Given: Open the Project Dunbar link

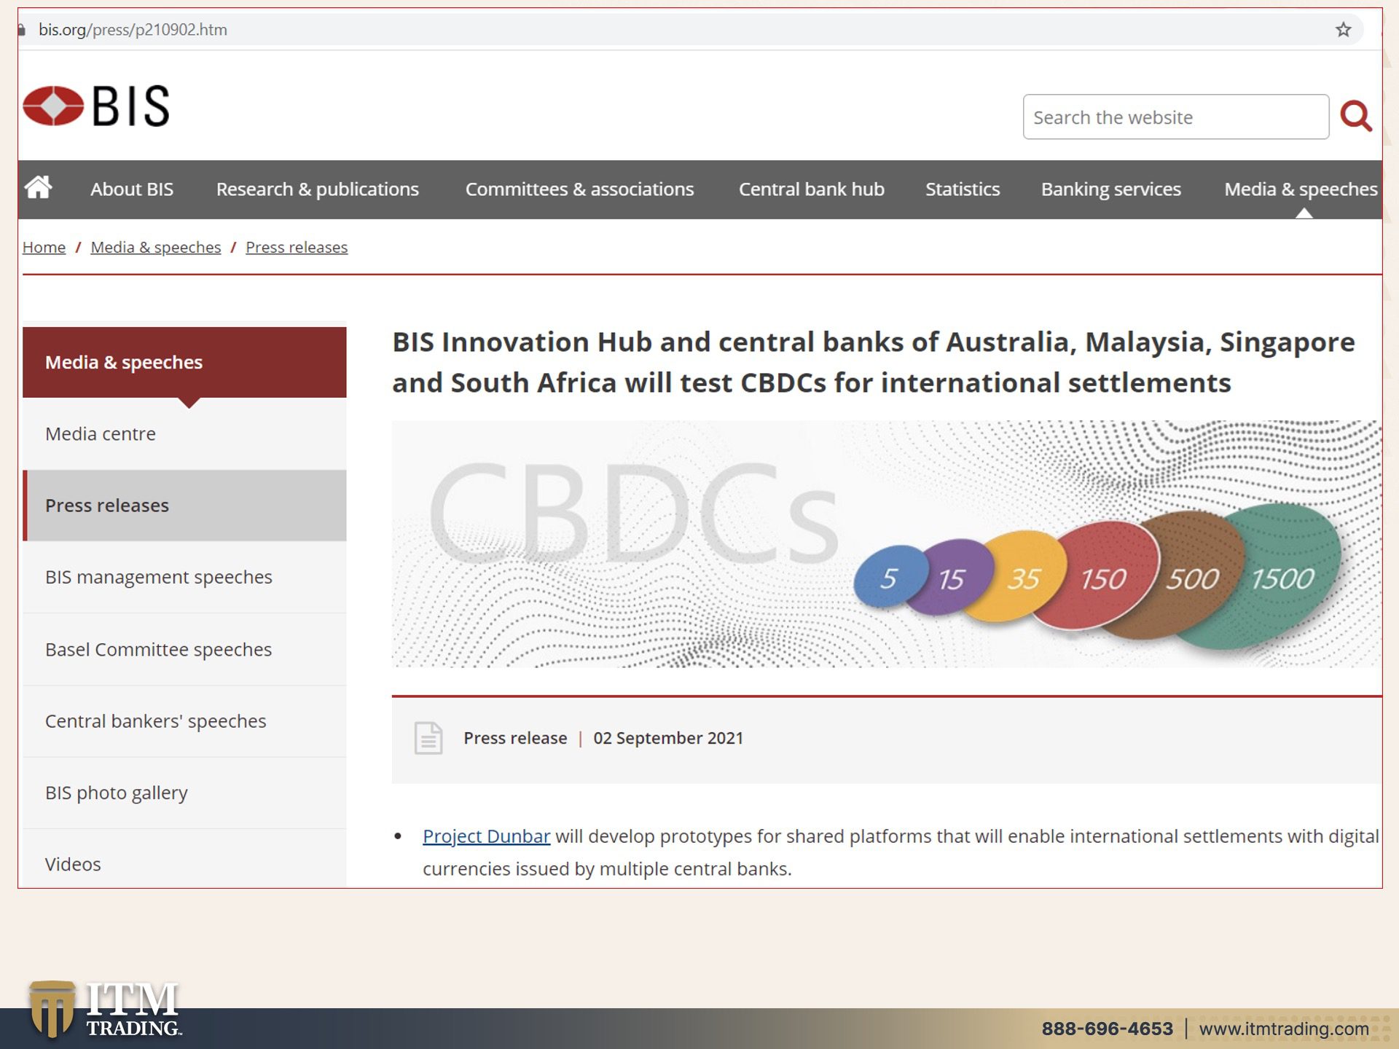Looking at the screenshot, I should pos(486,836).
